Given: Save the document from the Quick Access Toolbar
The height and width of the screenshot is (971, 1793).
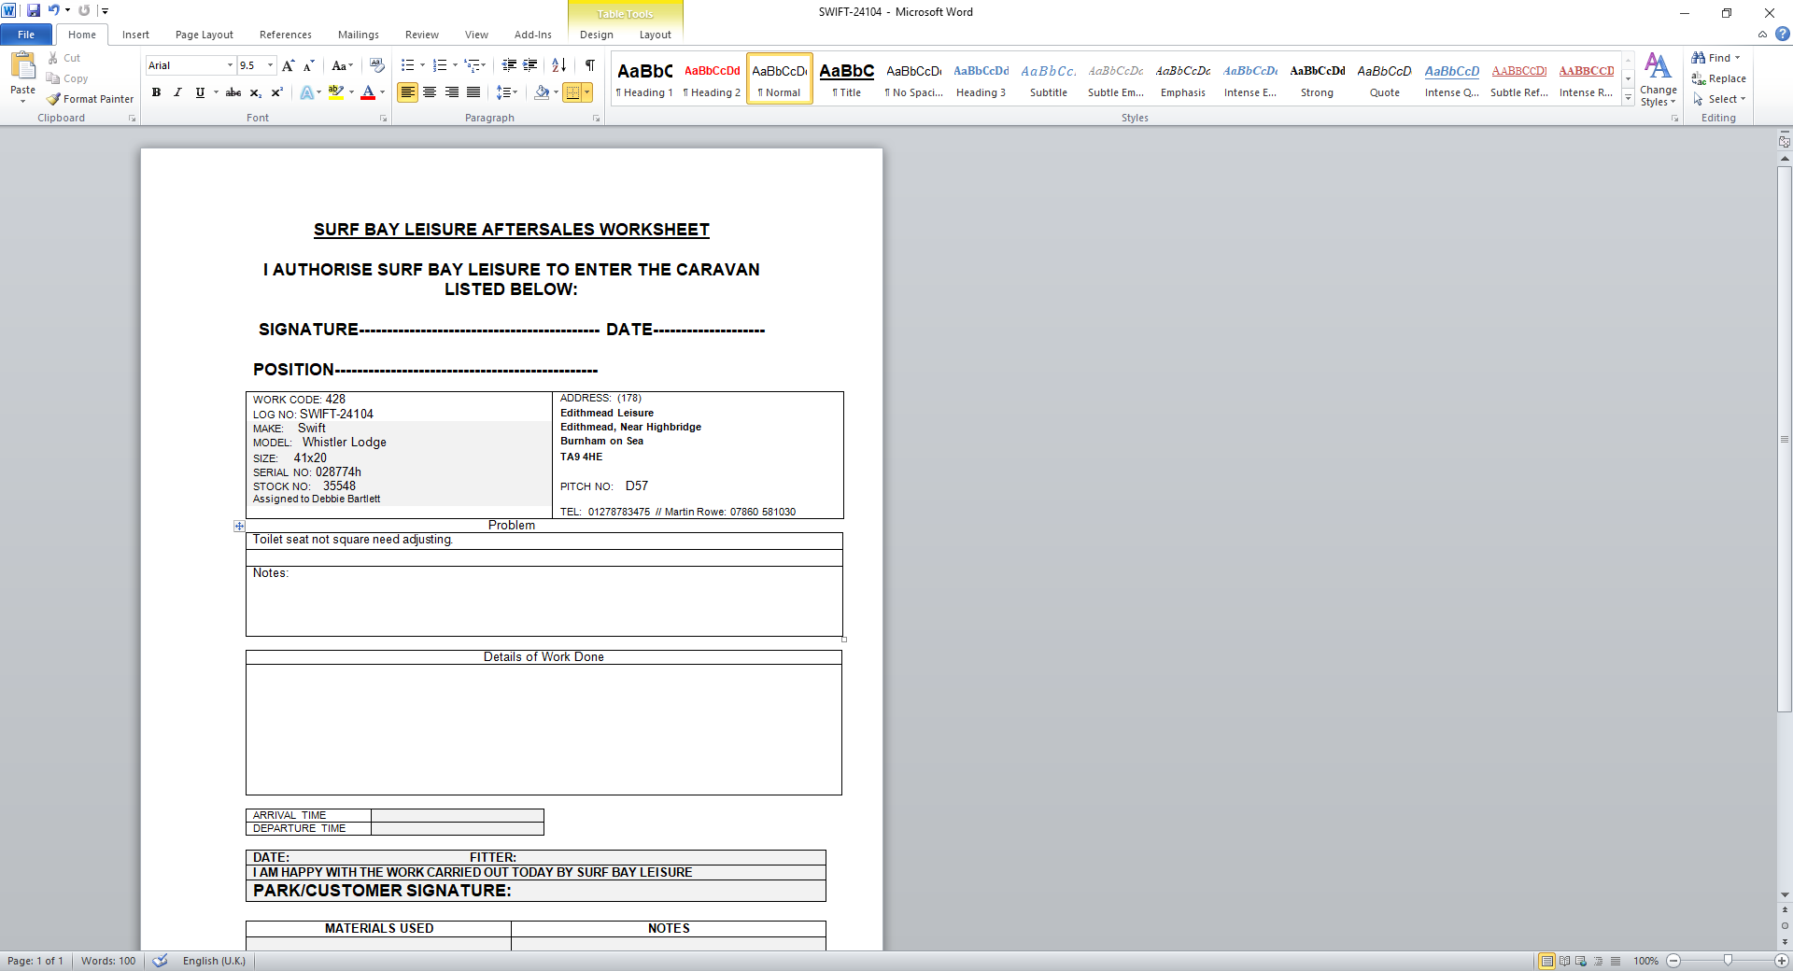Looking at the screenshot, I should tap(34, 11).
